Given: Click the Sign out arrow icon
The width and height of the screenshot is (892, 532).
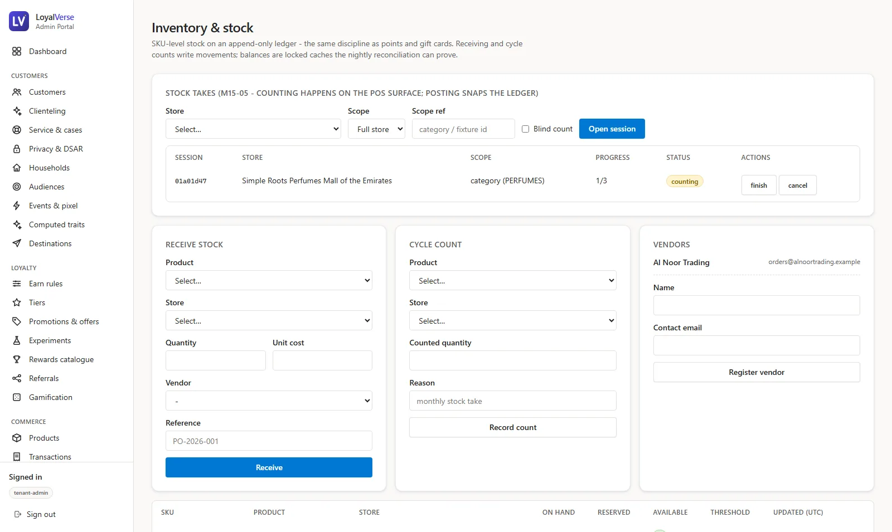Looking at the screenshot, I should coord(18,514).
